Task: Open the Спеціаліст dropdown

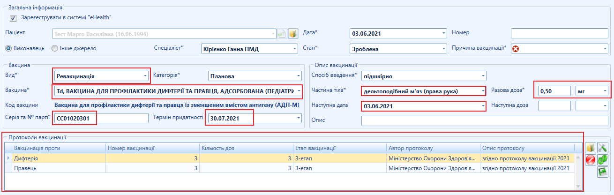Action: 294,49
